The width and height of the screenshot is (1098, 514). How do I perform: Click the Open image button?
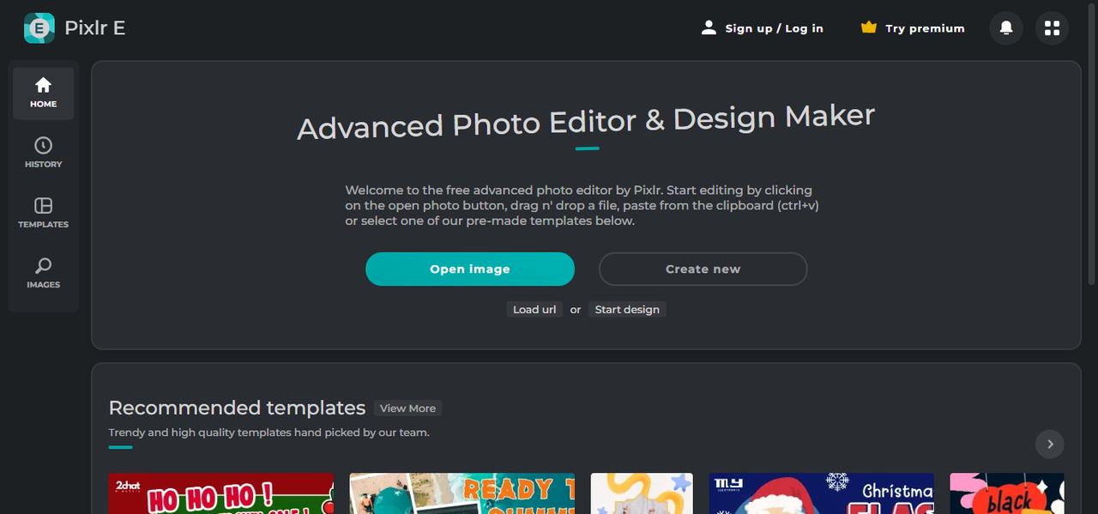pyautogui.click(x=470, y=269)
